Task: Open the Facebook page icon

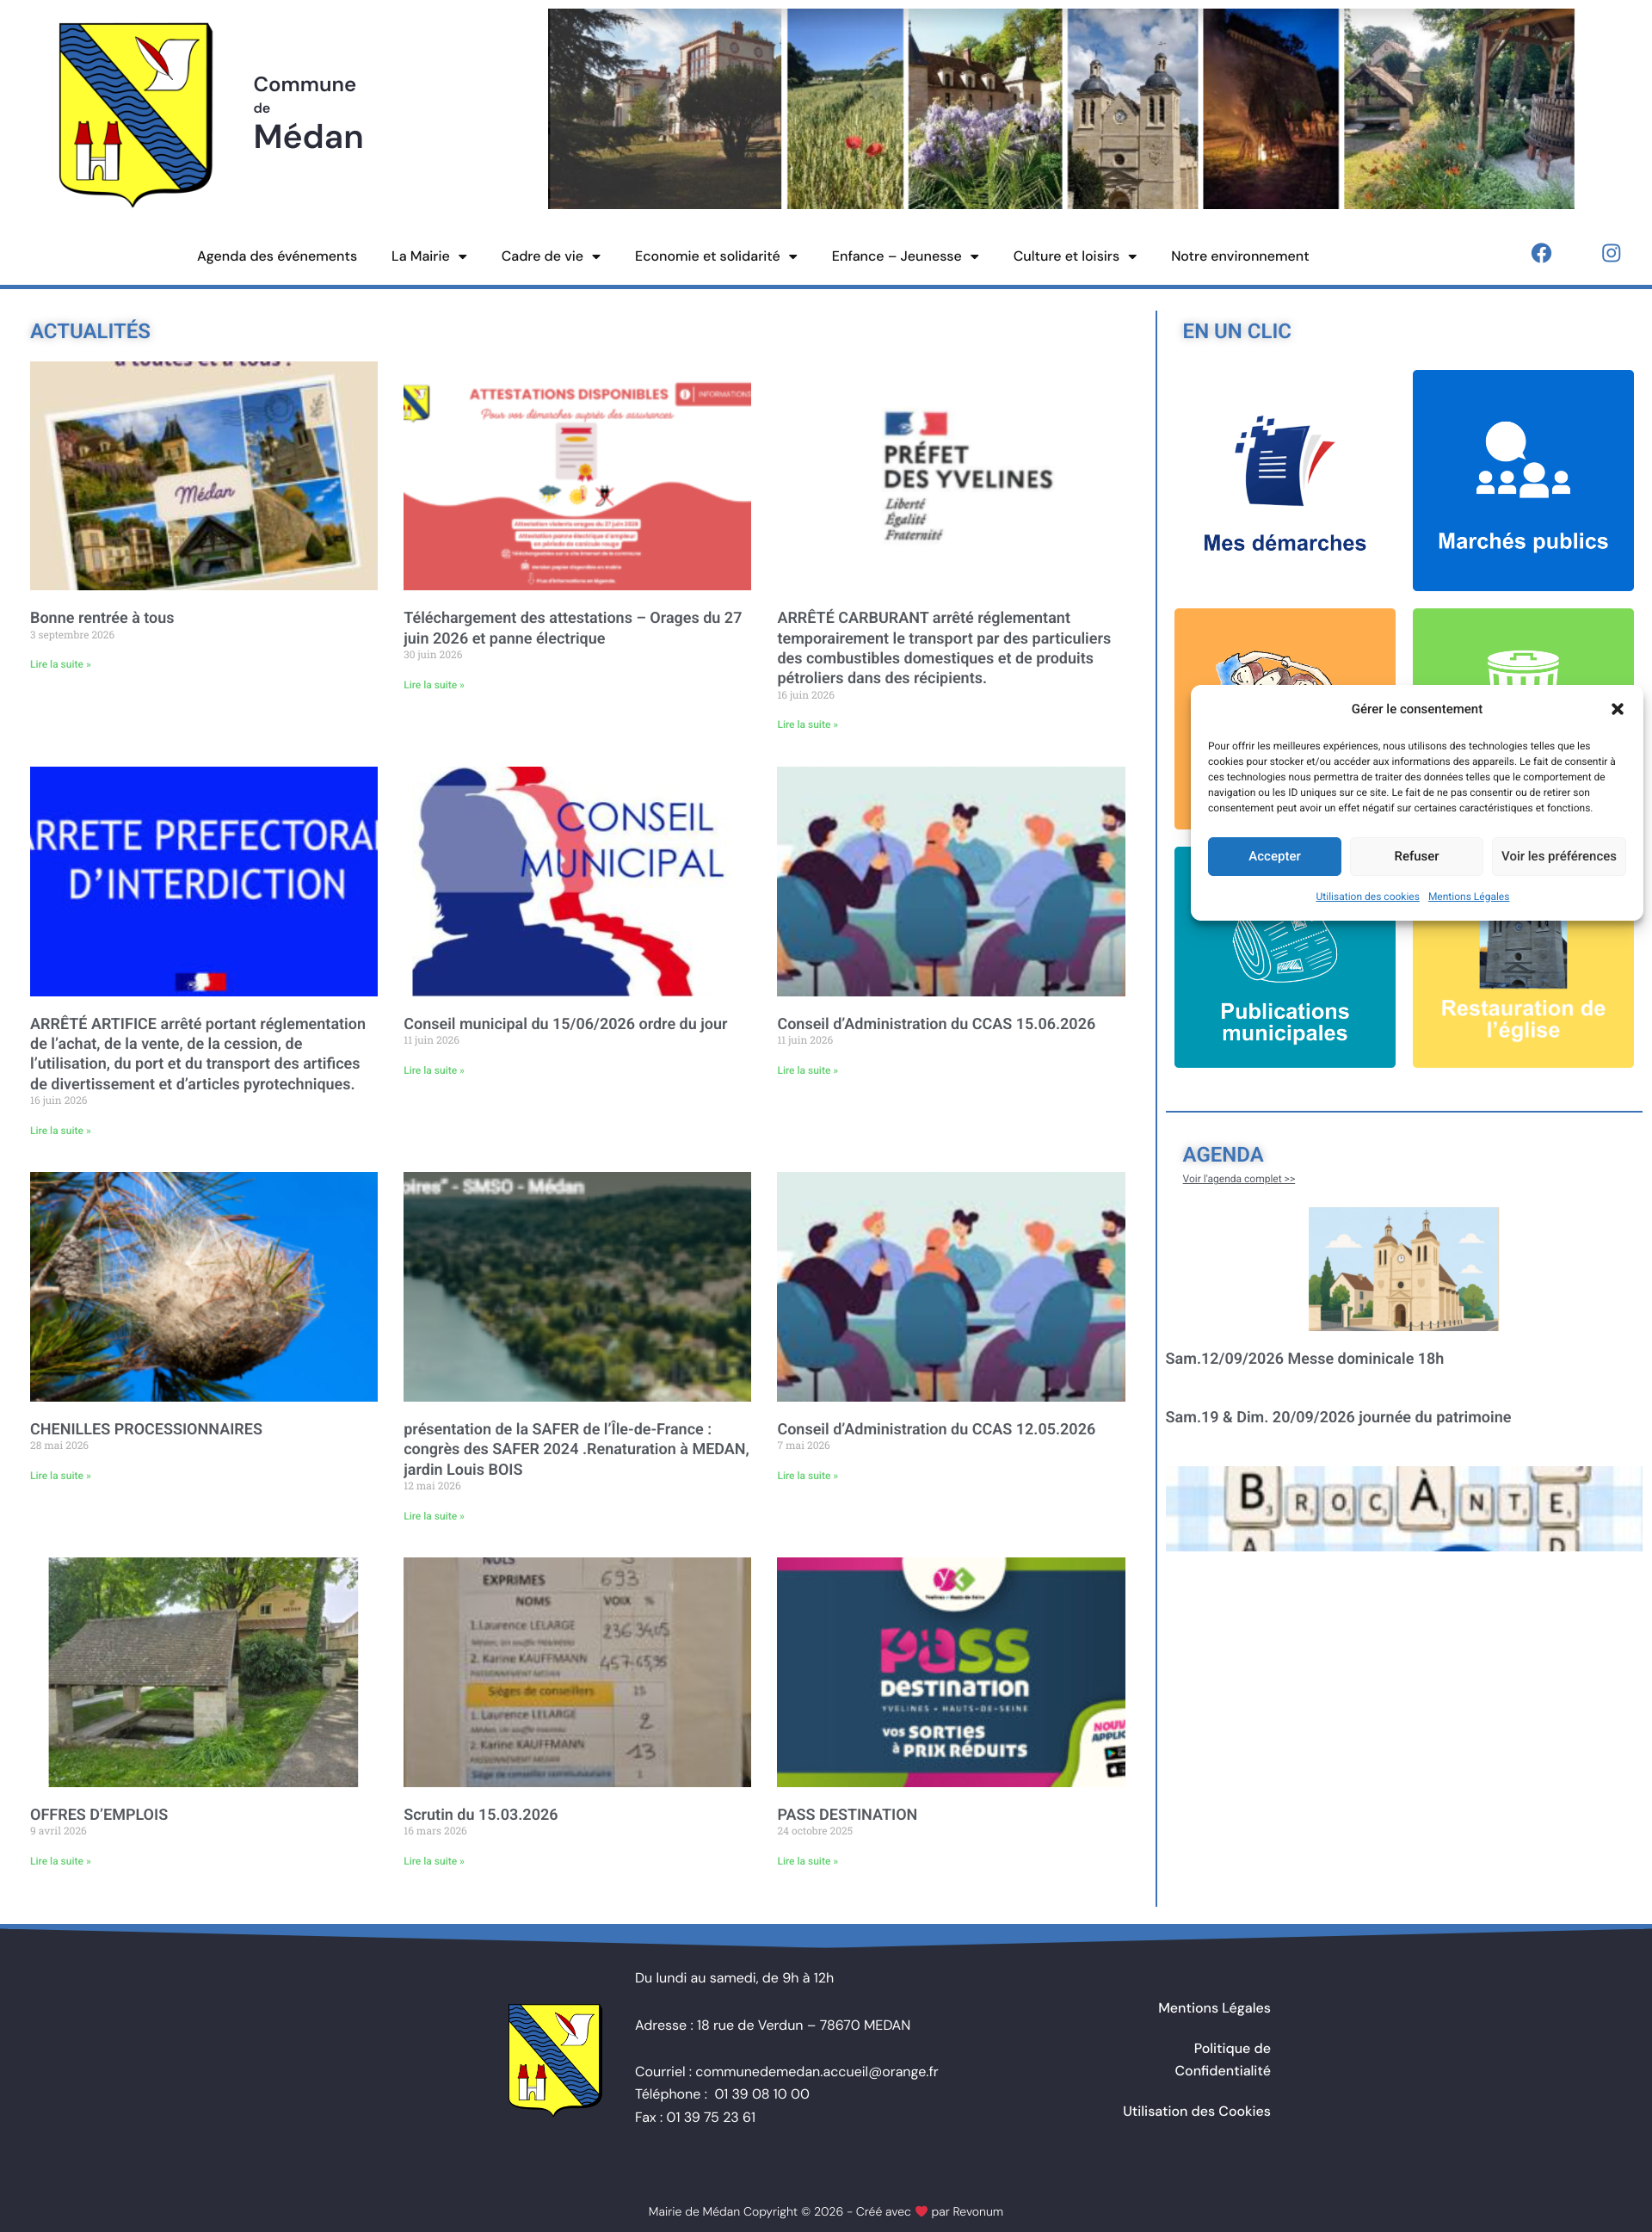Action: (1541, 253)
